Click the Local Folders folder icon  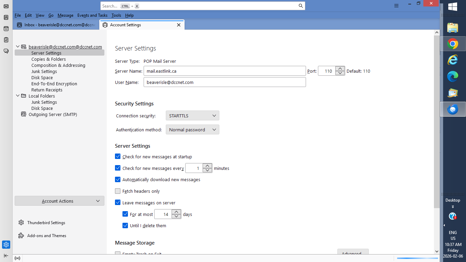[x=24, y=96]
